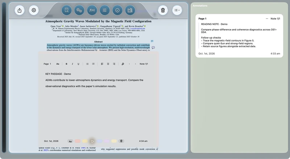Choose the first yellow color swatch
The height and width of the screenshot is (159, 290).
point(85,141)
